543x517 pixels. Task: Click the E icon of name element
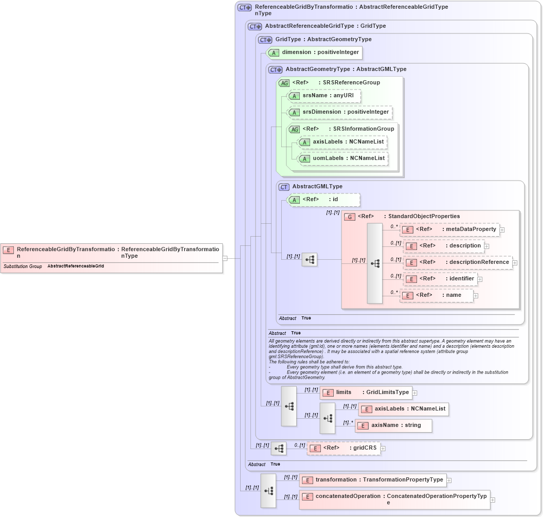408,296
